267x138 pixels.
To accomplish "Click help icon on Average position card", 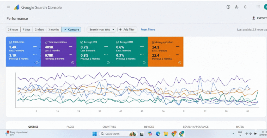I will click(x=179, y=63).
